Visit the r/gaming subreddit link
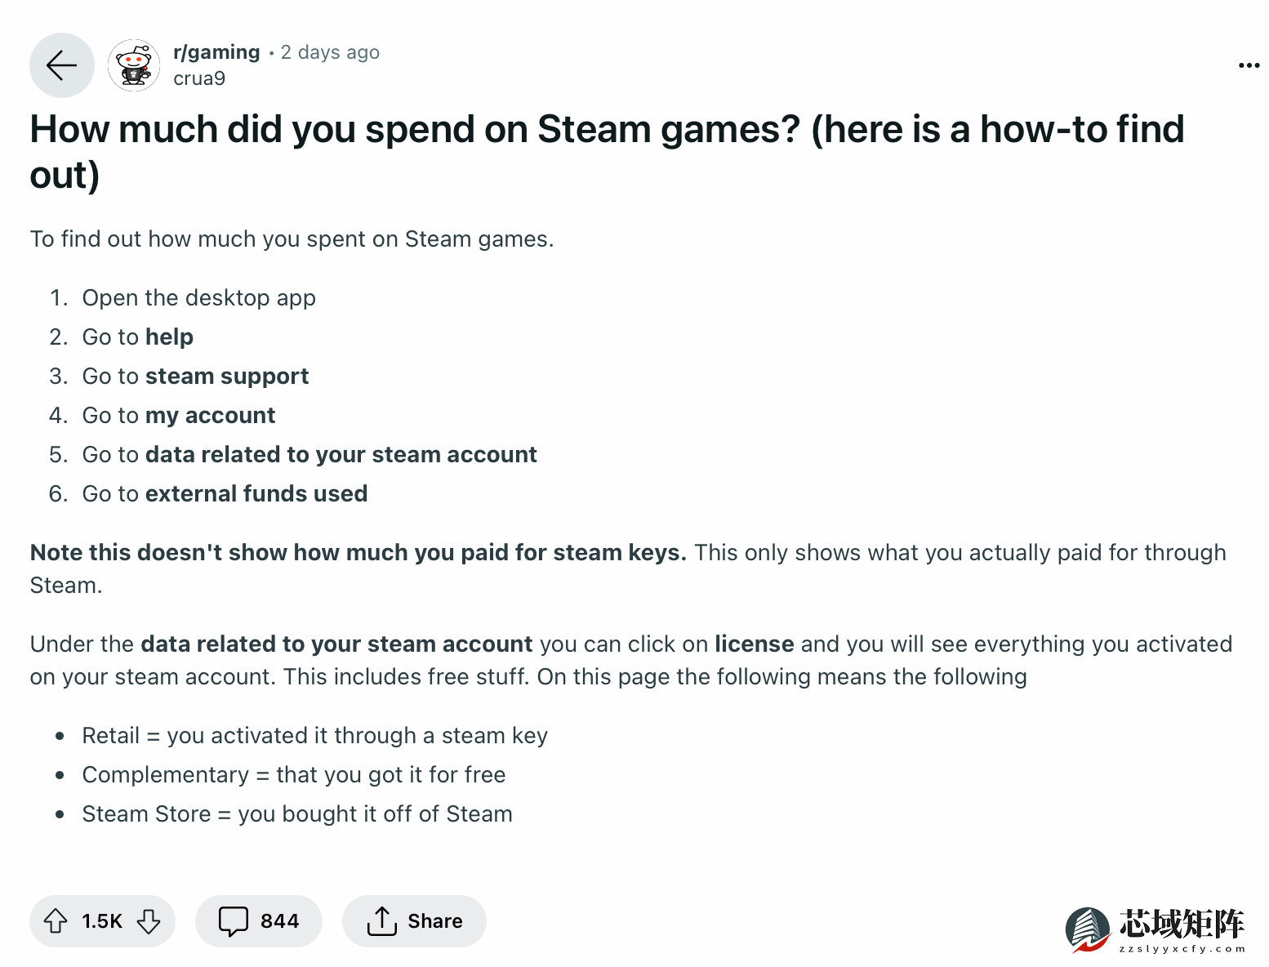This screenshot has width=1269, height=967. [216, 52]
